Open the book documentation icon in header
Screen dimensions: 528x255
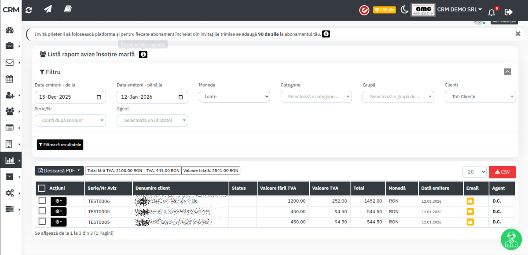(x=67, y=9)
